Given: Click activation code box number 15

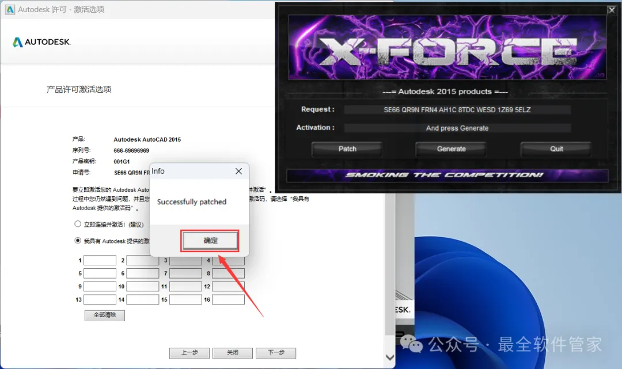Looking at the screenshot, I should tap(185, 300).
